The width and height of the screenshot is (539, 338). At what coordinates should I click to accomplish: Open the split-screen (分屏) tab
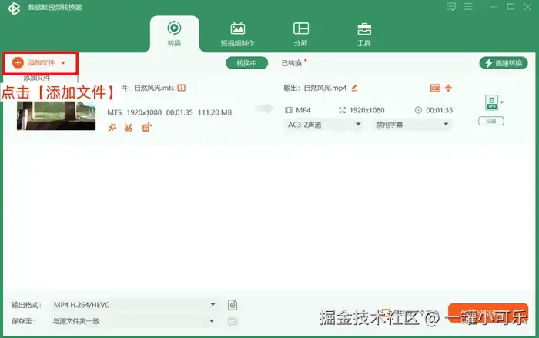click(x=301, y=34)
